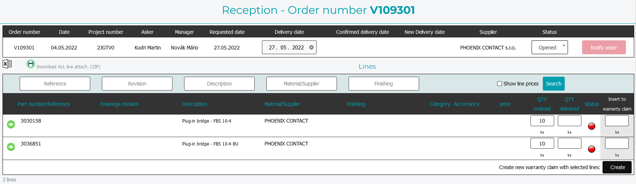Focus the Reference filter field
Image resolution: width=636 pixels, height=184 pixels.
coord(55,84)
